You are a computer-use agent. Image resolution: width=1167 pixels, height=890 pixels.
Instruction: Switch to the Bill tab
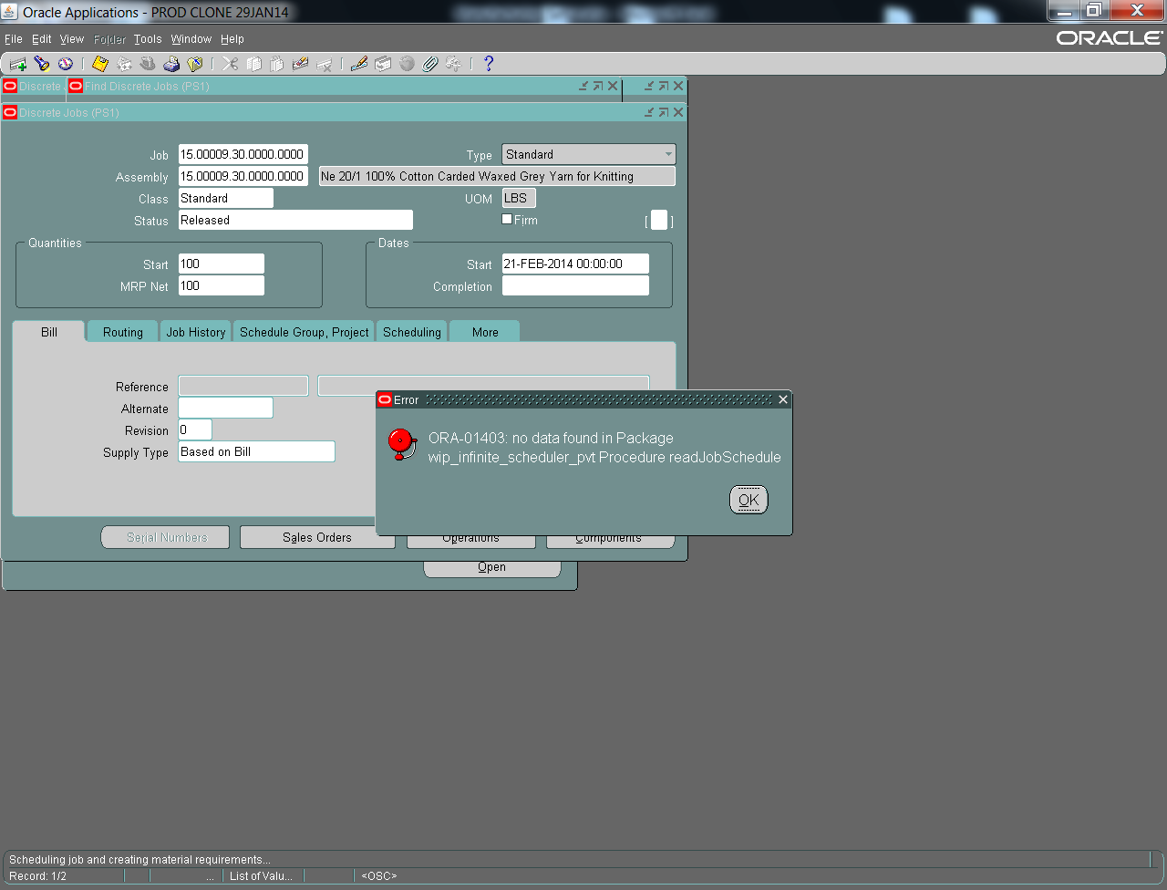[x=49, y=332]
